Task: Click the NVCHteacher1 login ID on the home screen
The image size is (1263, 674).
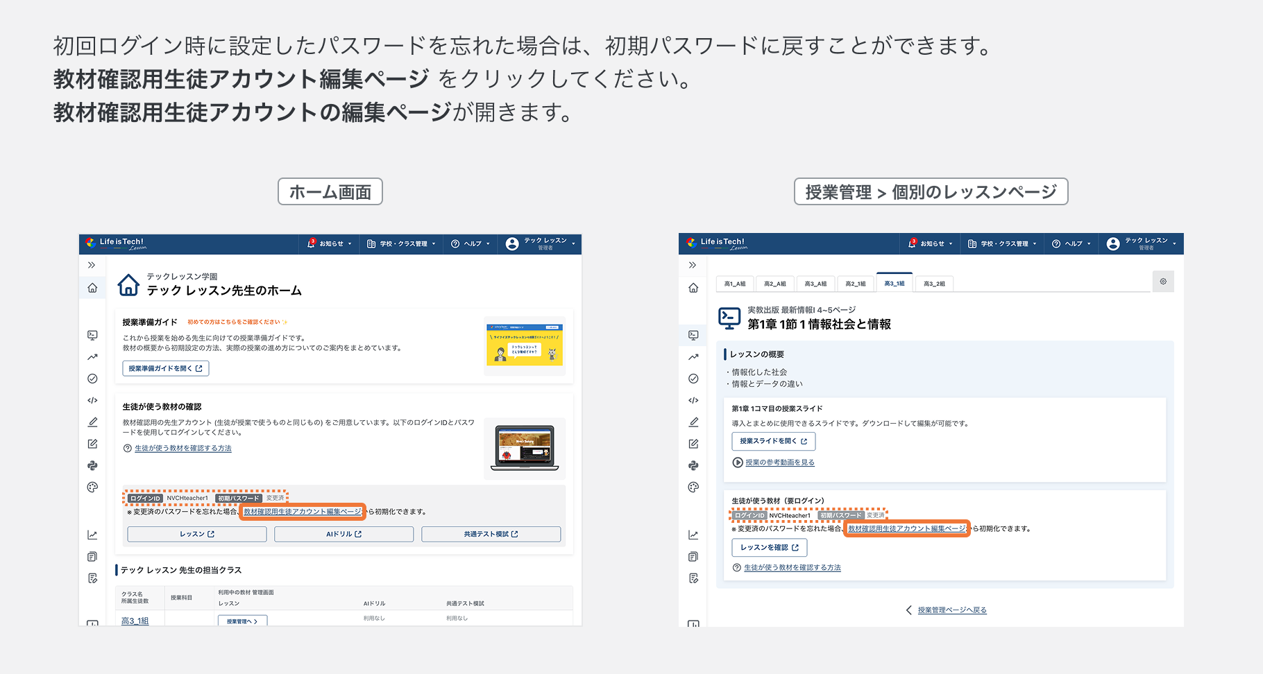Action: (187, 498)
